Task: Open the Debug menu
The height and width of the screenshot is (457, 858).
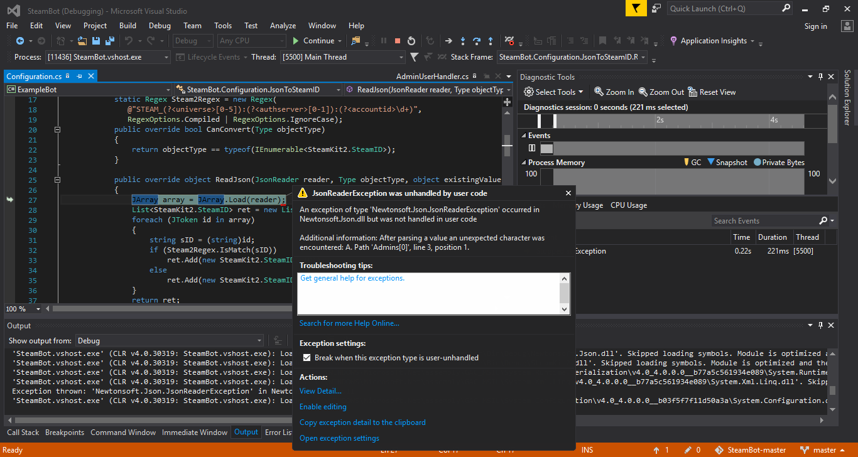Action: click(x=160, y=26)
